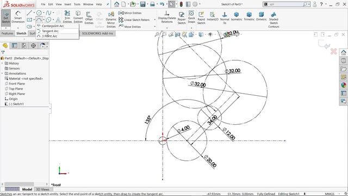348x196 pixels.
Task: Open the ConfigurationManager tab
Action: pos(24,46)
